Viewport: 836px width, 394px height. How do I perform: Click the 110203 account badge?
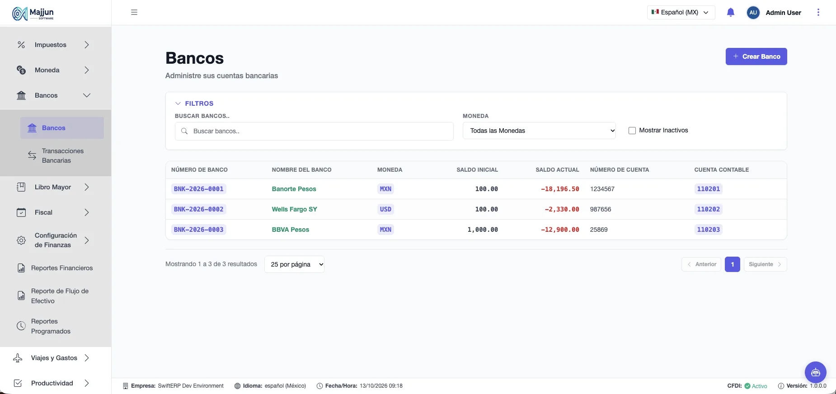[x=708, y=230]
